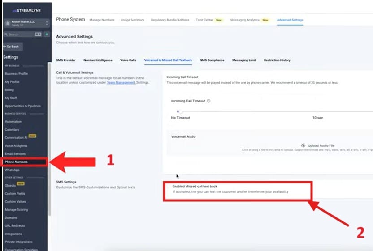The height and width of the screenshot is (251, 373).
Task: Open Voice AI Agents
Action: pyautogui.click(x=16, y=146)
